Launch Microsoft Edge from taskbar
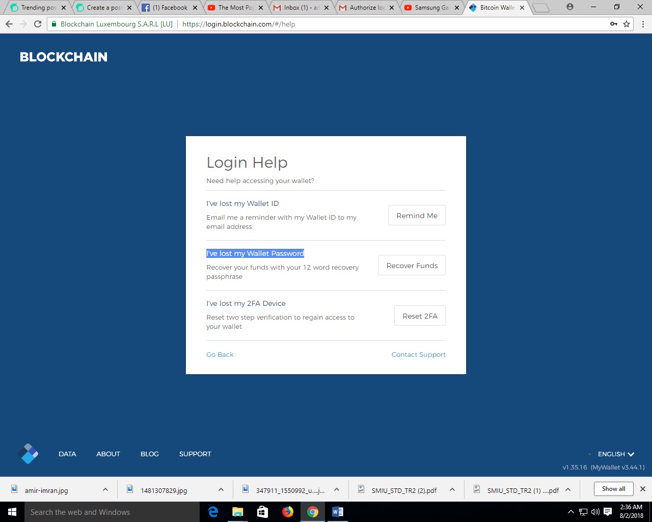The image size is (652, 522). point(213,512)
